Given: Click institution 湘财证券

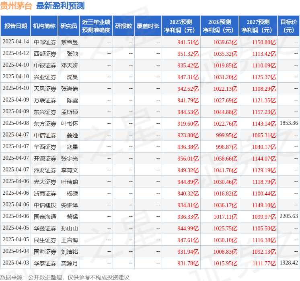Looking at the screenshot, I should pos(45,170).
